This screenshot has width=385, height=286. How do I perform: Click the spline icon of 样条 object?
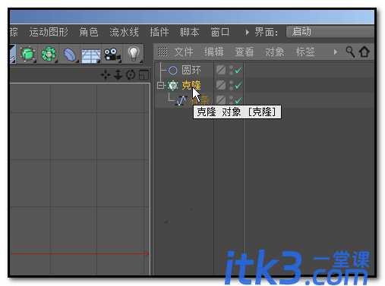181,101
